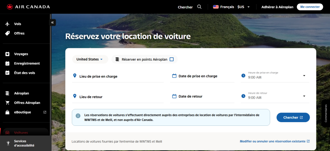Screen dimensions: 330x151
Task: Tick Réserver en points Aéroplan checkbox
Action: pyautogui.click(x=172, y=59)
